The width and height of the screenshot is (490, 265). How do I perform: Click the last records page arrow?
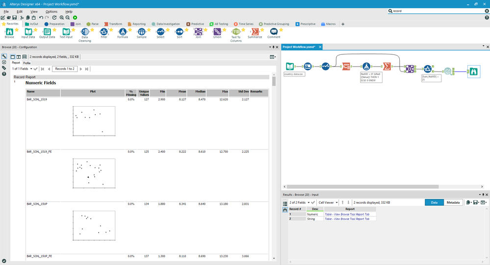[x=87, y=69]
